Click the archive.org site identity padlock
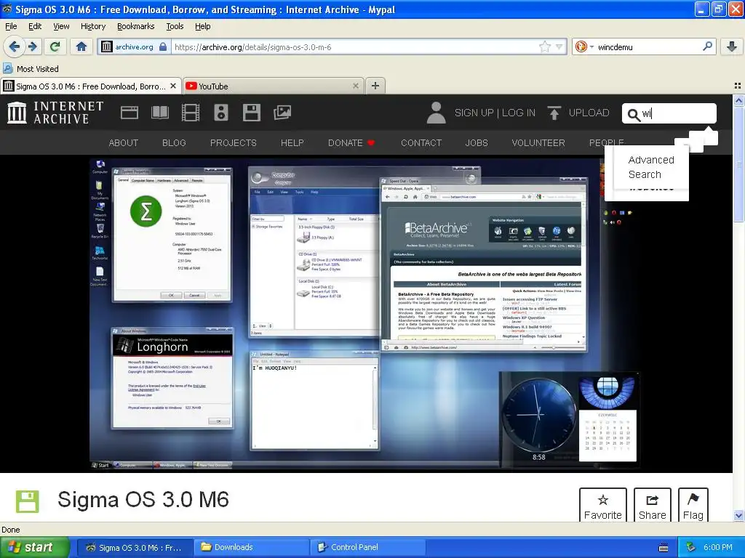The width and height of the screenshot is (745, 558). pyautogui.click(x=163, y=46)
